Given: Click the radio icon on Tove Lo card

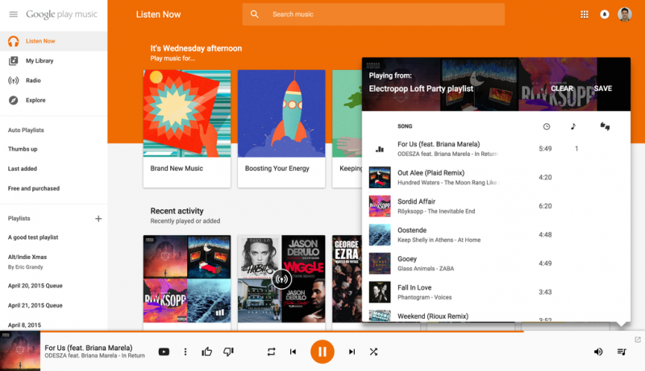Looking at the screenshot, I should [281, 279].
